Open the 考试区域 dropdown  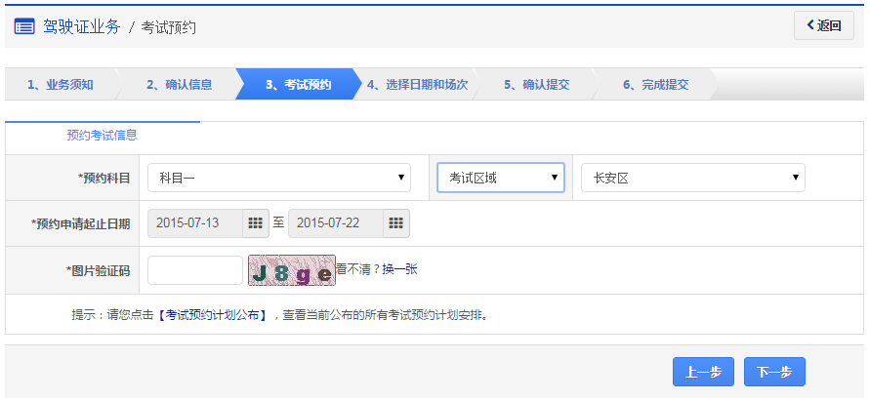(x=500, y=178)
